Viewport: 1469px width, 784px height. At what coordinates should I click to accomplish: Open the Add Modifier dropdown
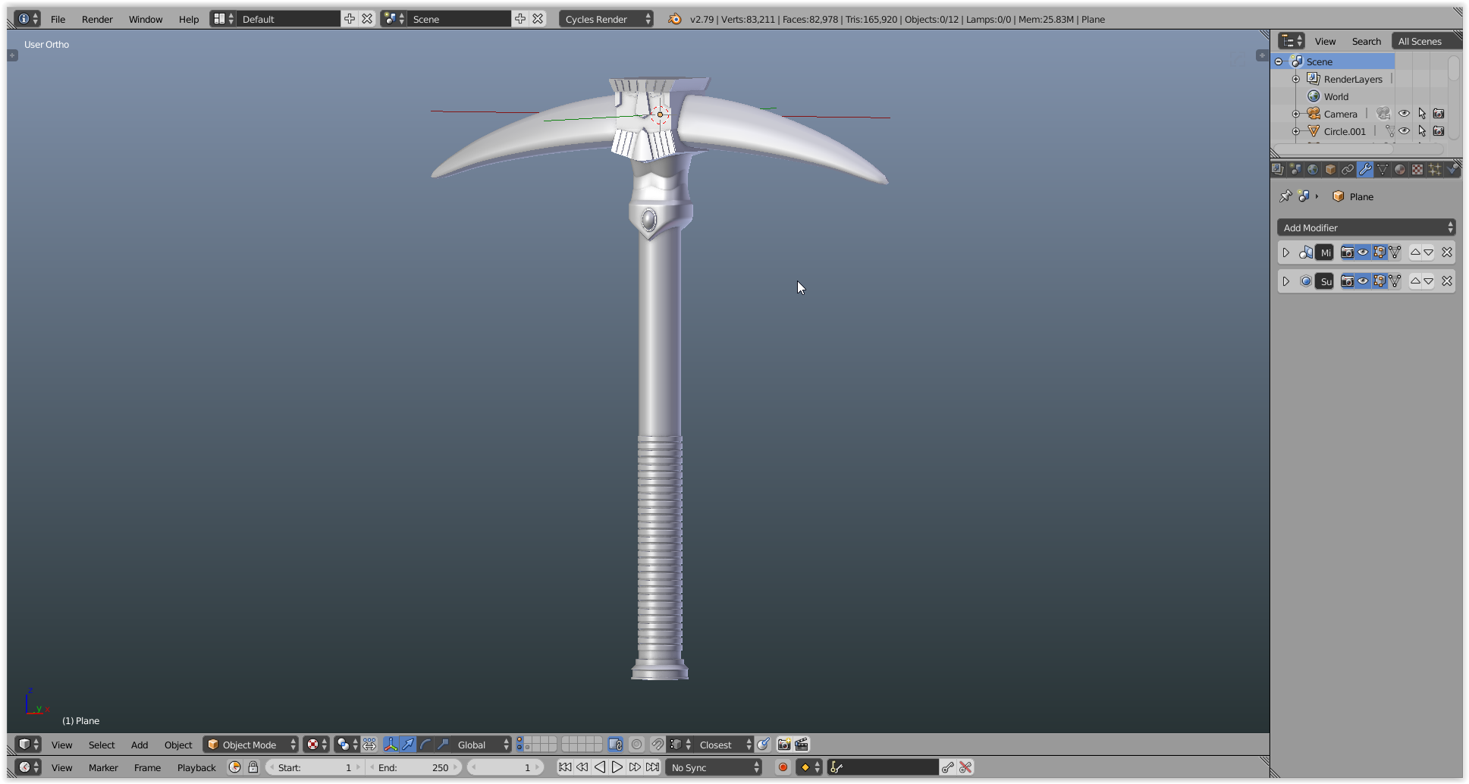[x=1366, y=227]
